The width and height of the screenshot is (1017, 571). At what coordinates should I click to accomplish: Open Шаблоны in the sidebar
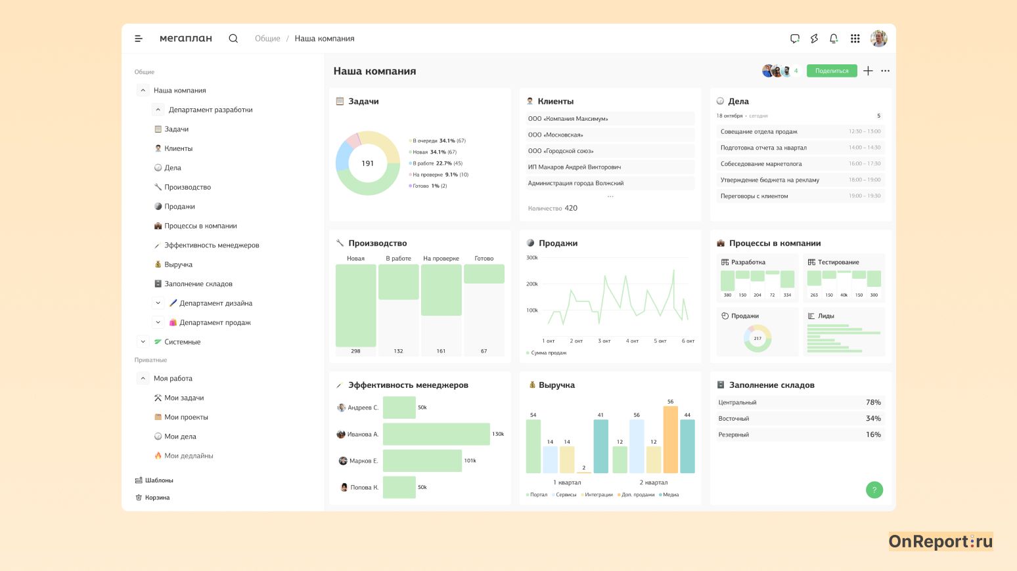[x=154, y=480]
